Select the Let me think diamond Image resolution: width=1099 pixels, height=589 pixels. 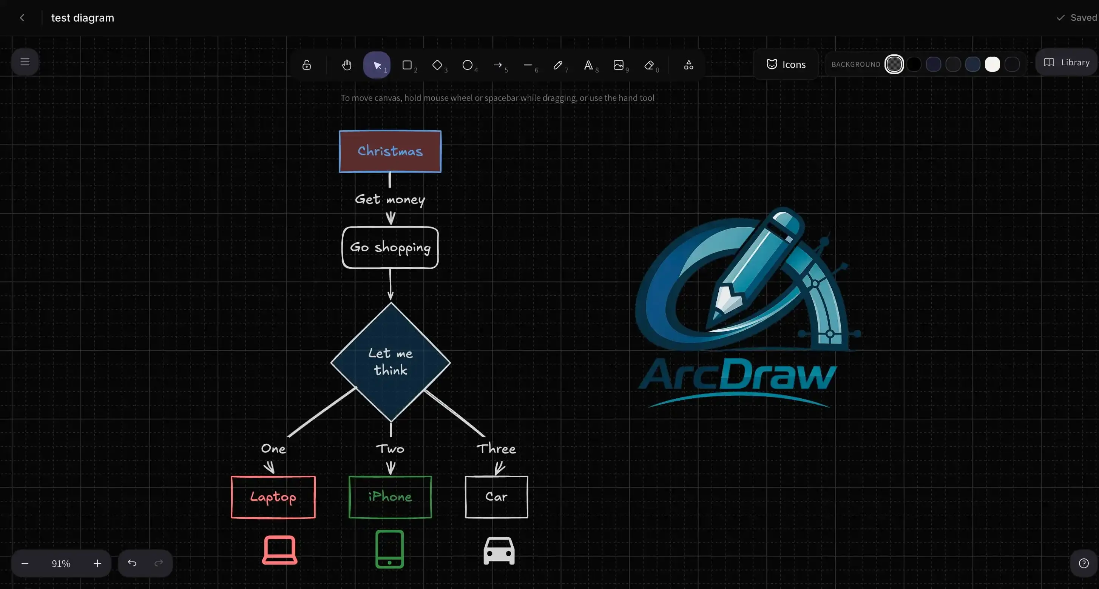pyautogui.click(x=391, y=362)
